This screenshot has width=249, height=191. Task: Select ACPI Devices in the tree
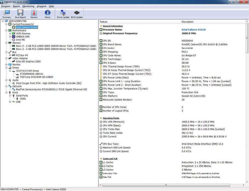[23, 33]
